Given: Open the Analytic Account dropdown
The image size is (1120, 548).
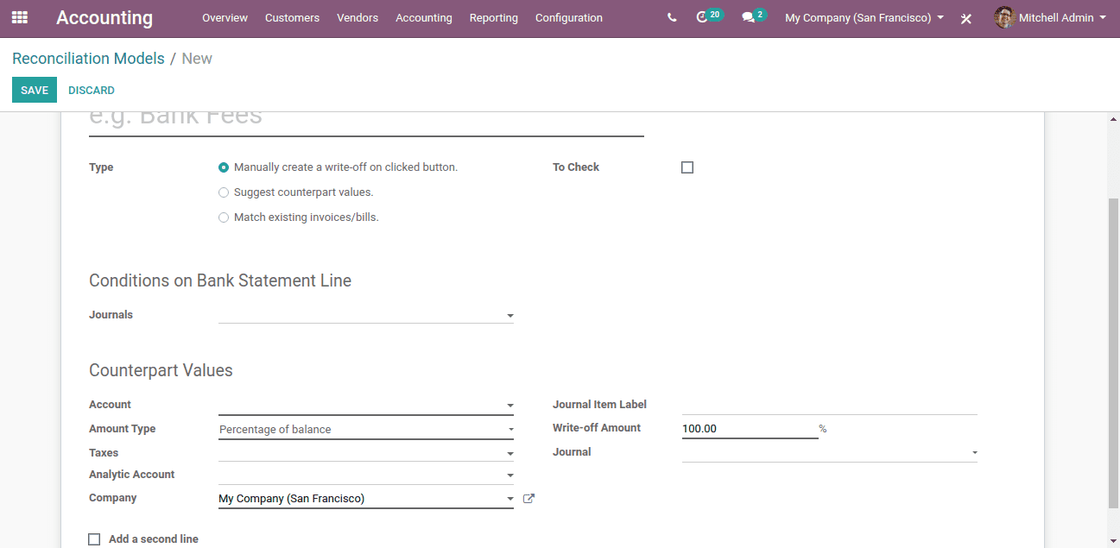Looking at the screenshot, I should pyautogui.click(x=366, y=475).
